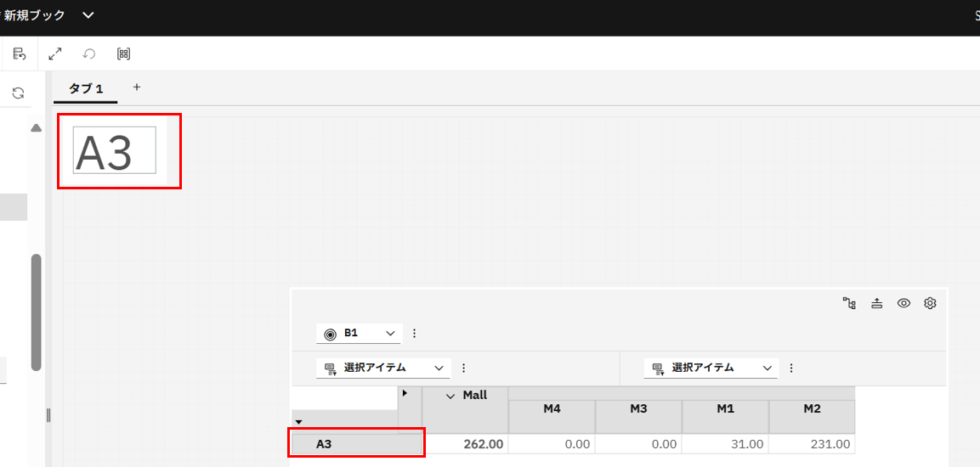Click the 262.00 cell
The image size is (980, 467).
[465, 445]
